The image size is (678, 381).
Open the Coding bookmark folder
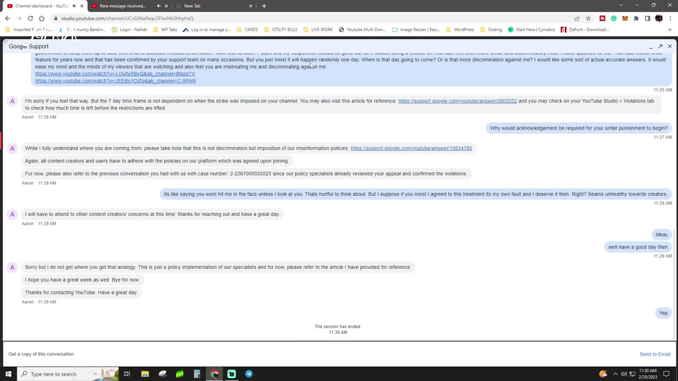[x=491, y=30]
